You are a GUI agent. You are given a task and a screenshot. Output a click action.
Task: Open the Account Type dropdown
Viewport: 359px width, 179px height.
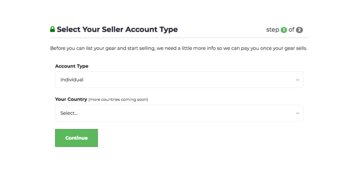tap(179, 80)
